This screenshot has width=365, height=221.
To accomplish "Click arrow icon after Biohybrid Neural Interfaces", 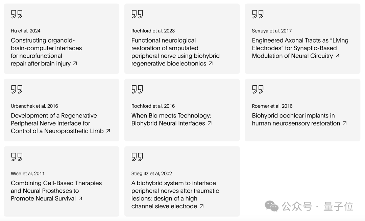I will [x=210, y=123].
